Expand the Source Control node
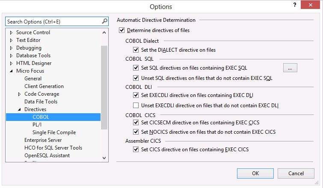The height and width of the screenshot is (188, 323). (12, 32)
